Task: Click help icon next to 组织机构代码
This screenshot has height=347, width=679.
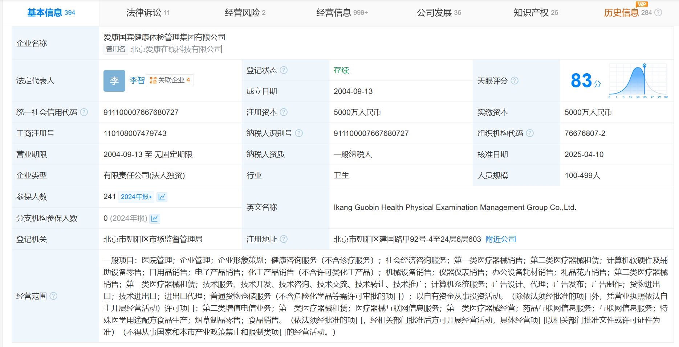Action: tap(530, 133)
